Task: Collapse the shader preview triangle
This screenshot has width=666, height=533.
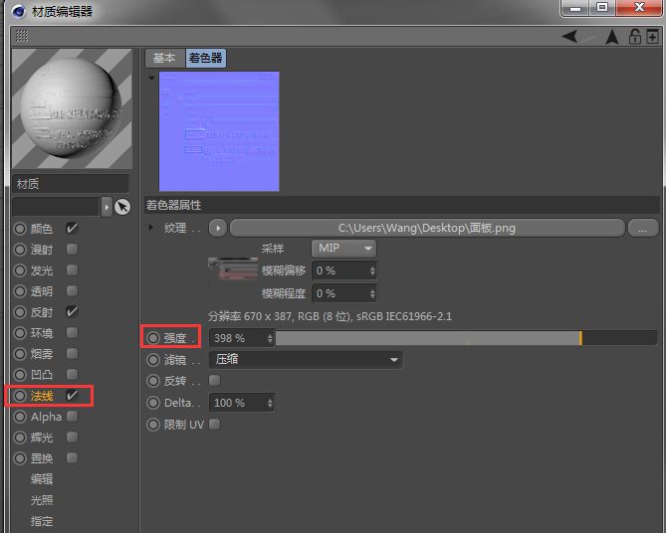Action: pyautogui.click(x=151, y=78)
